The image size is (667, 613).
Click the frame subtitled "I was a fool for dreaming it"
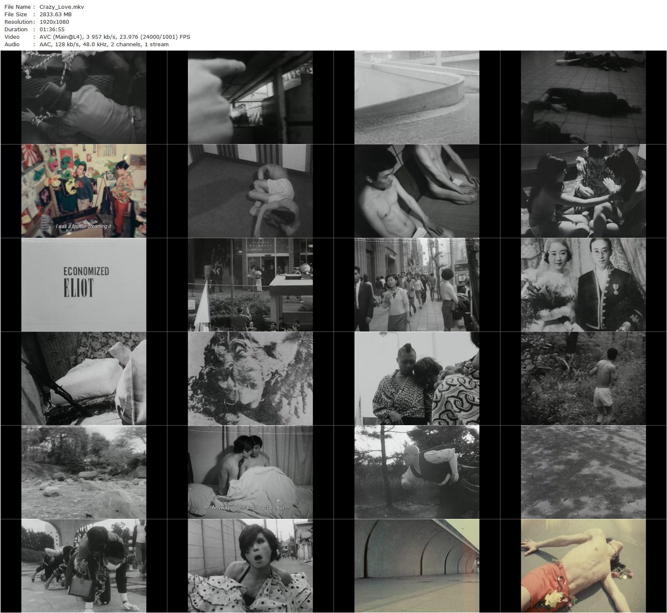pos(84,191)
